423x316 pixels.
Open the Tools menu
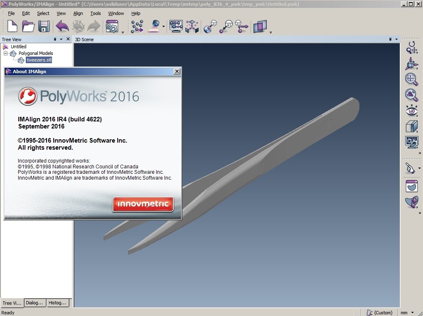coord(96,13)
